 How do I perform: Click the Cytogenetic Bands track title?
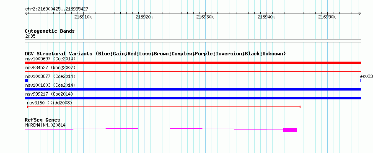pos(50,31)
